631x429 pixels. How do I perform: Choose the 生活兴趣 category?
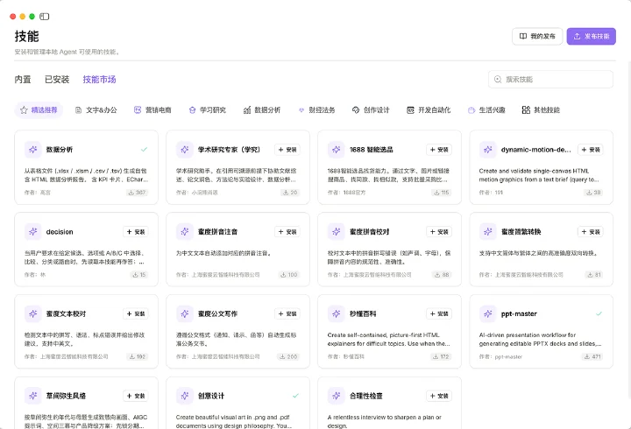[486, 109]
